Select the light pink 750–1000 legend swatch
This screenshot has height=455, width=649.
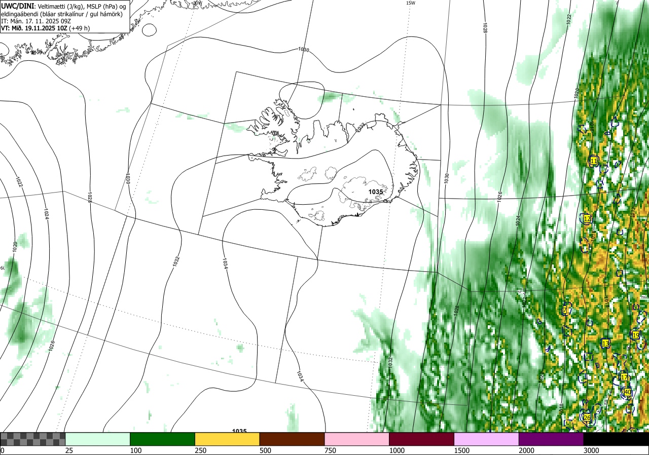point(357,439)
